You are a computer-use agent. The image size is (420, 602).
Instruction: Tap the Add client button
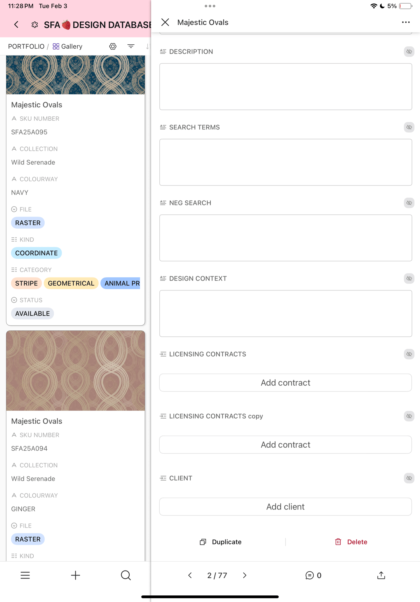(x=285, y=506)
